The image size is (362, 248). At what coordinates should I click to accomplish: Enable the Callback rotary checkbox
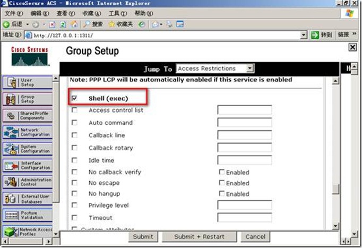74,147
